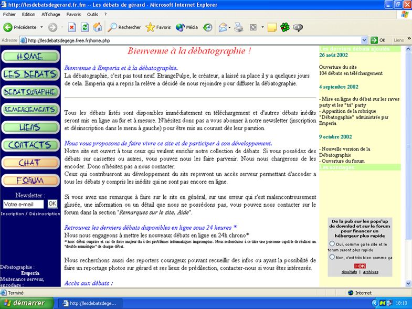Screen dimensions: 412x309
Task: Open the Forward button history dropdown arrow
Action: 62,27
